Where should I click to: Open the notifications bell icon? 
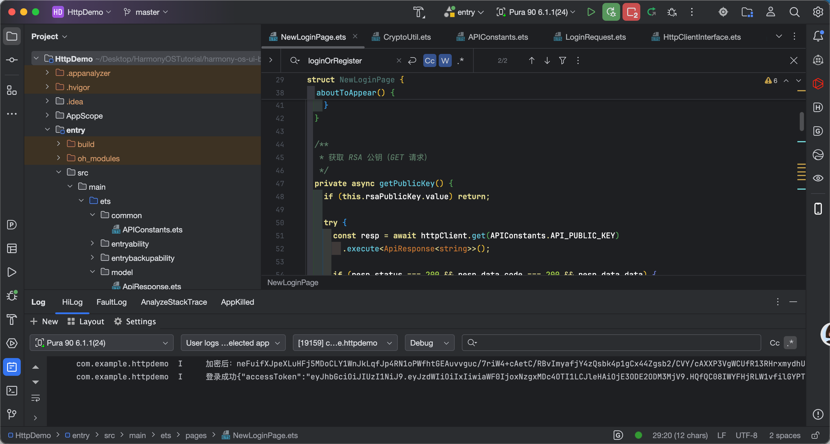coord(818,36)
